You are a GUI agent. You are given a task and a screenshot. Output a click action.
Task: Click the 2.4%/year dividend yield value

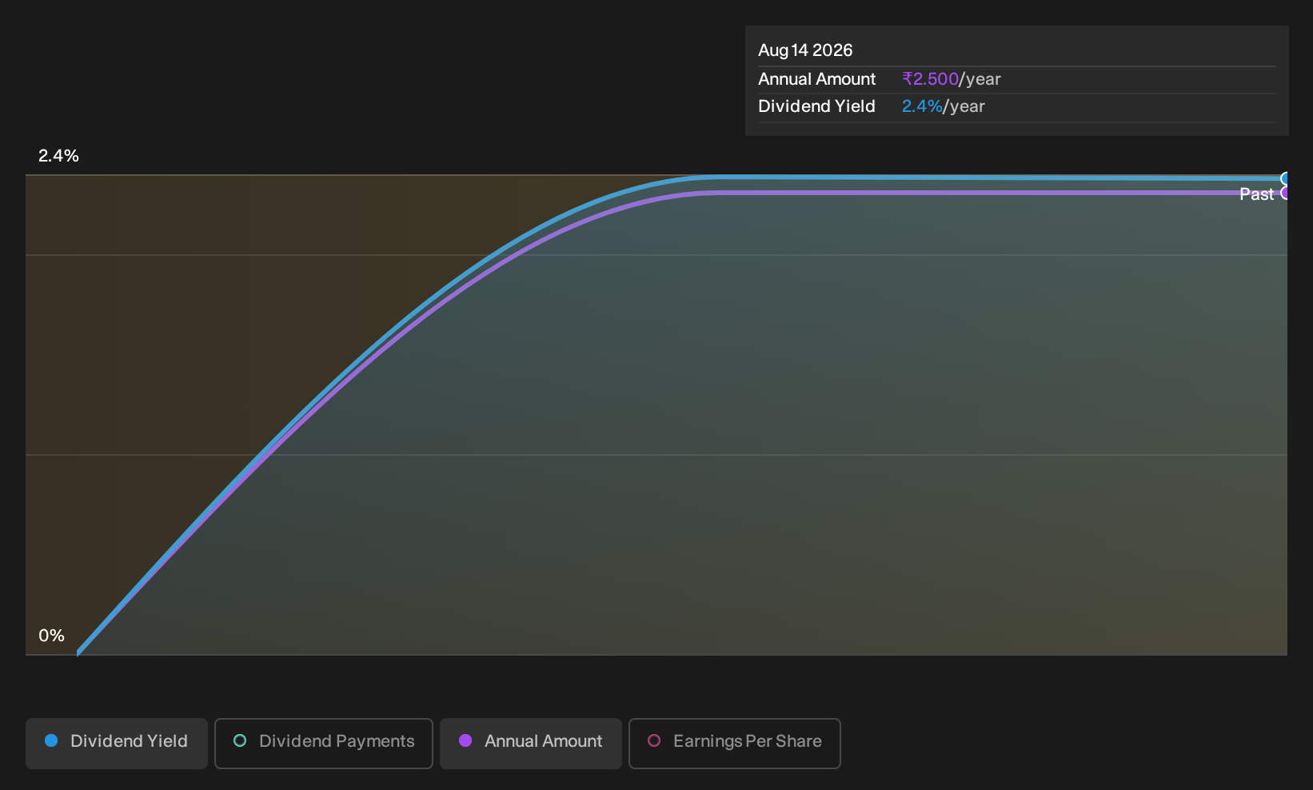944,106
